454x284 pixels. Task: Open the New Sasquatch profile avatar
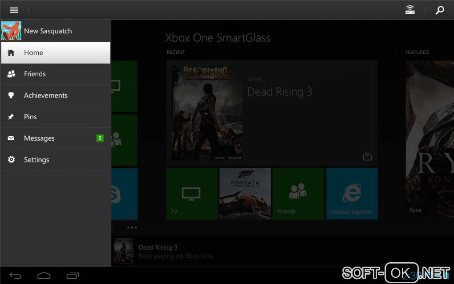click(x=11, y=31)
